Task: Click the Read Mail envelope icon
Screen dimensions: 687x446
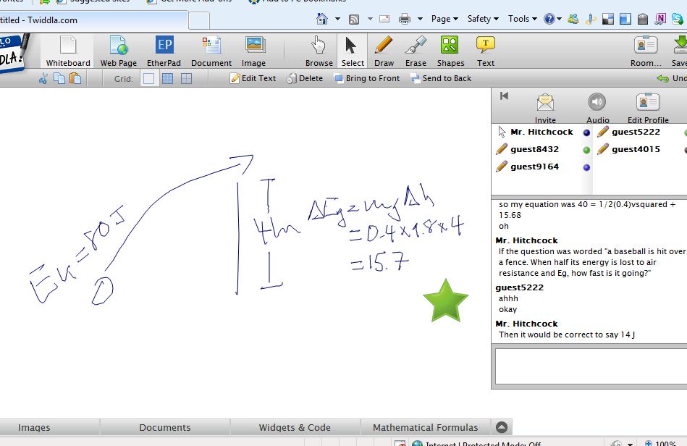Action: tap(384, 19)
